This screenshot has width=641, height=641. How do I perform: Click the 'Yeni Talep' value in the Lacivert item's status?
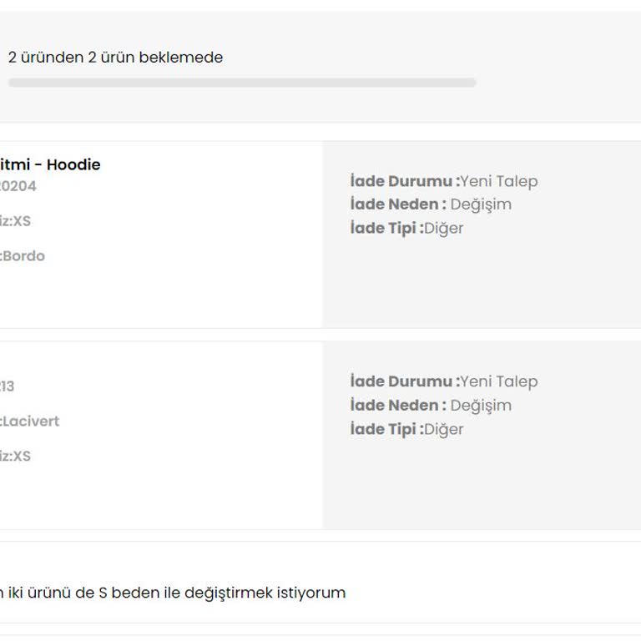coord(499,381)
